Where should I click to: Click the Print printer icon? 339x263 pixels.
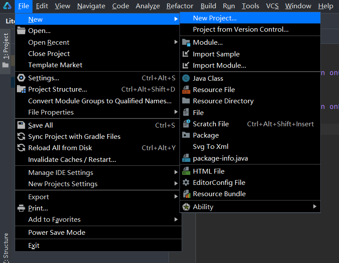coord(21,208)
